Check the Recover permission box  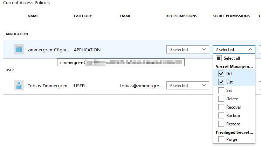(x=221, y=107)
